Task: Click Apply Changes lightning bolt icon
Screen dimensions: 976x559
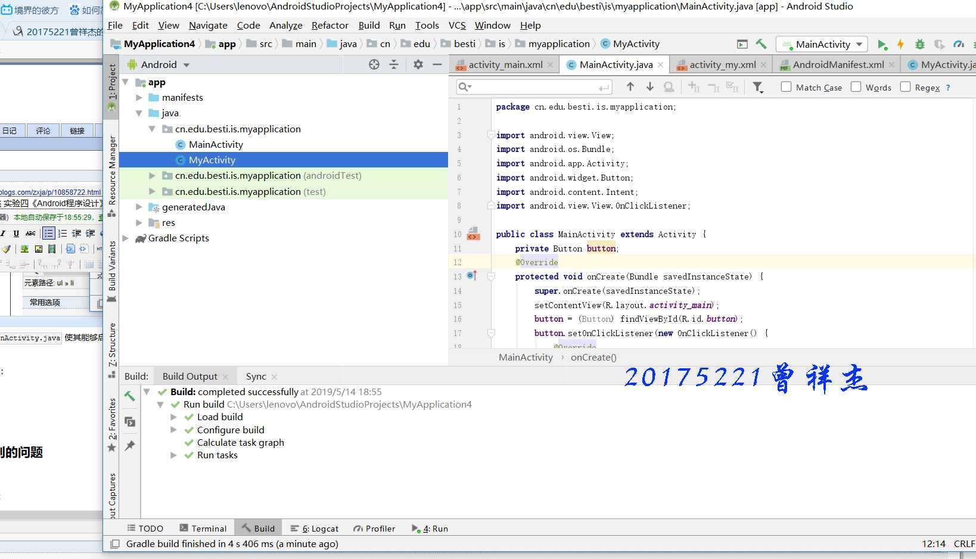Action: (900, 44)
